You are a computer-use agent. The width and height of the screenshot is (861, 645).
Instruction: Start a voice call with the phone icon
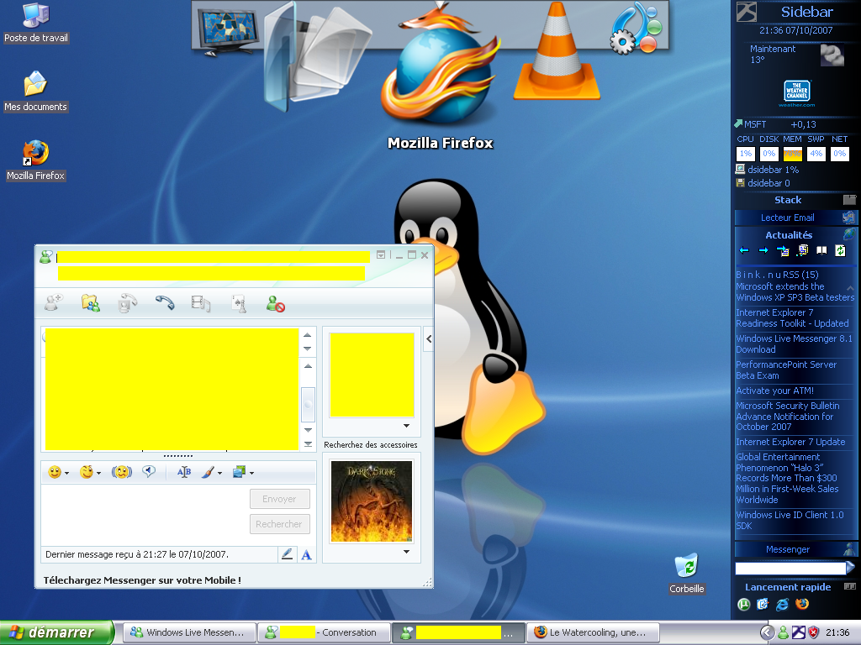164,303
